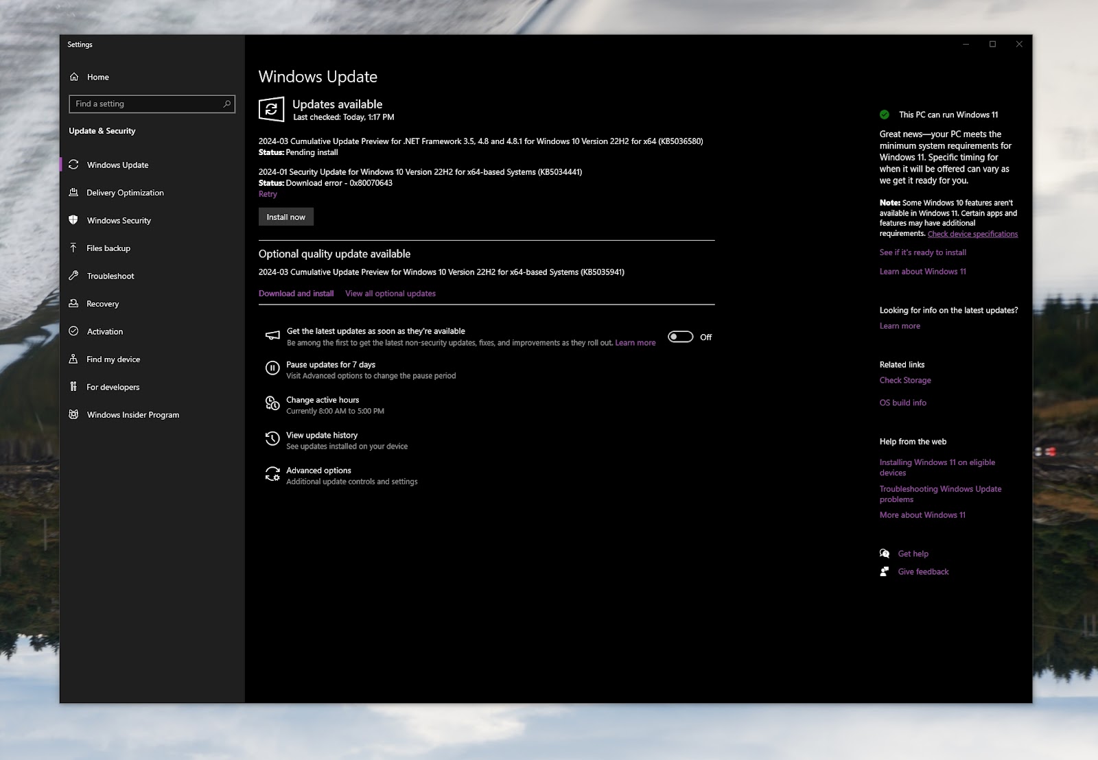Open OS build info link

point(902,403)
